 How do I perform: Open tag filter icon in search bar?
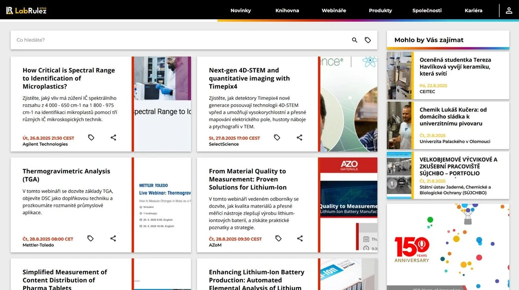pos(368,40)
